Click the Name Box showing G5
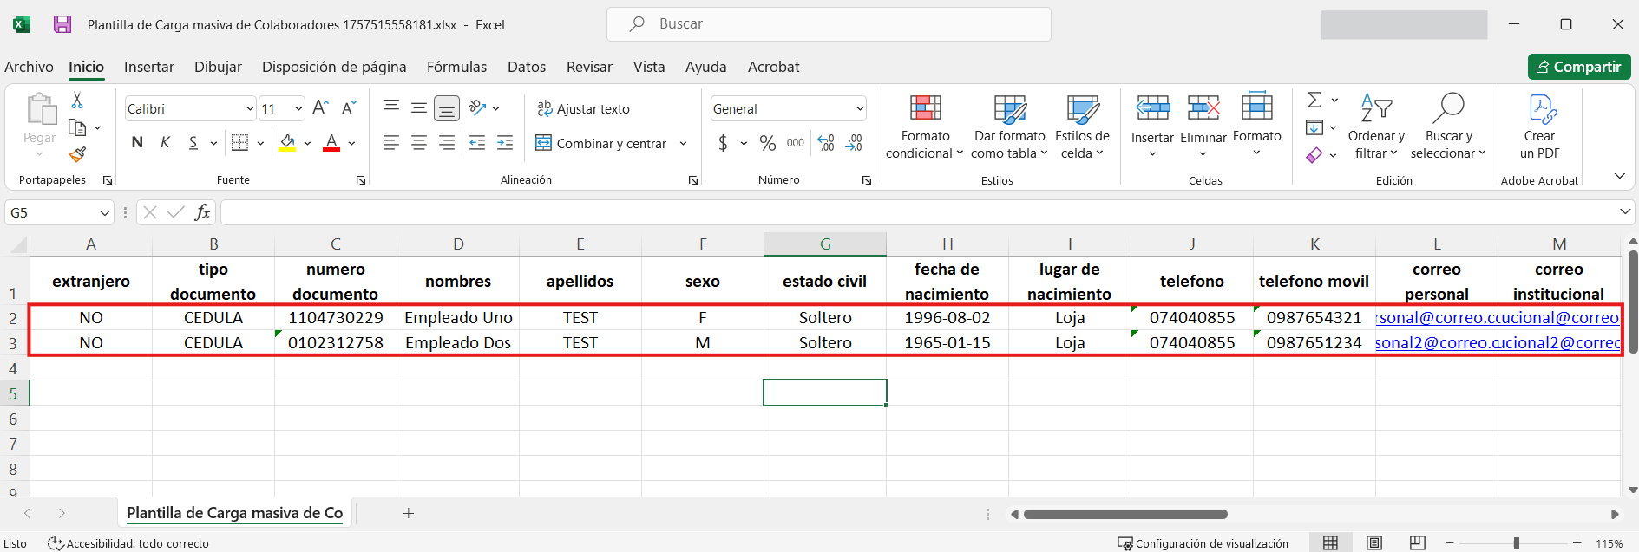Screen dimensions: 1639x552 pos(60,212)
